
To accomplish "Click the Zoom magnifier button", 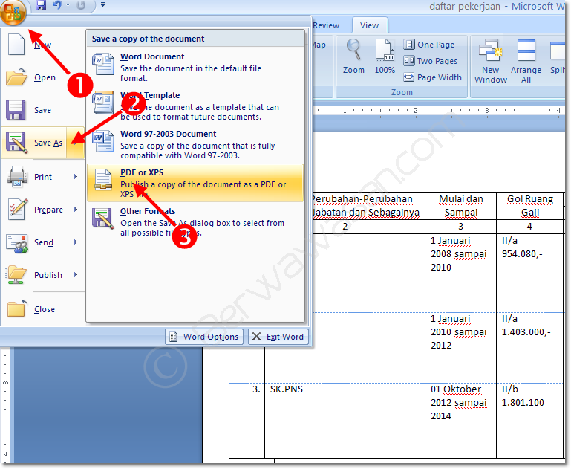I will pyautogui.click(x=353, y=56).
